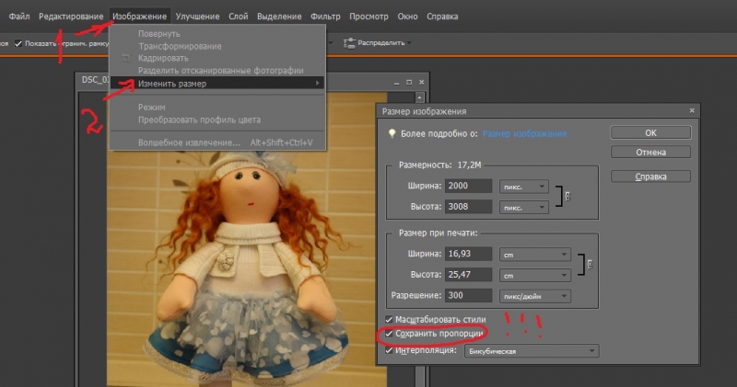Close the Размер изображения dialog

click(x=692, y=110)
